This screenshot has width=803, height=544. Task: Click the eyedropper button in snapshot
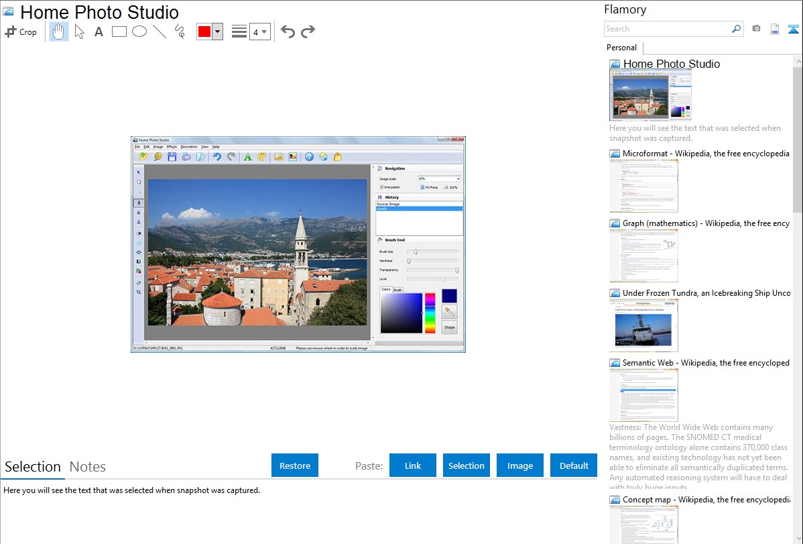point(449,311)
